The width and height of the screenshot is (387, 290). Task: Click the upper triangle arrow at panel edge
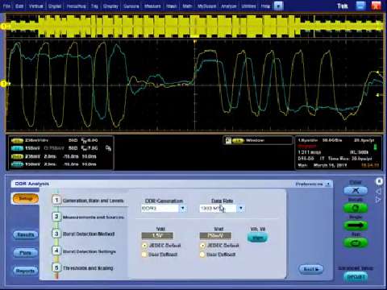pos(379,192)
